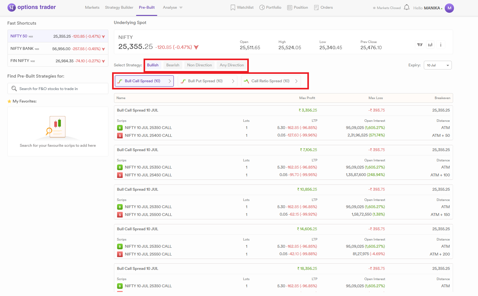Go to the Markets tab
Screen dimensions: 478x296
[92, 7]
